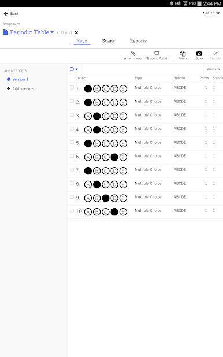Click ABCDE bubbles value for question 3
This screenshot has height=357, width=223.
[180, 115]
